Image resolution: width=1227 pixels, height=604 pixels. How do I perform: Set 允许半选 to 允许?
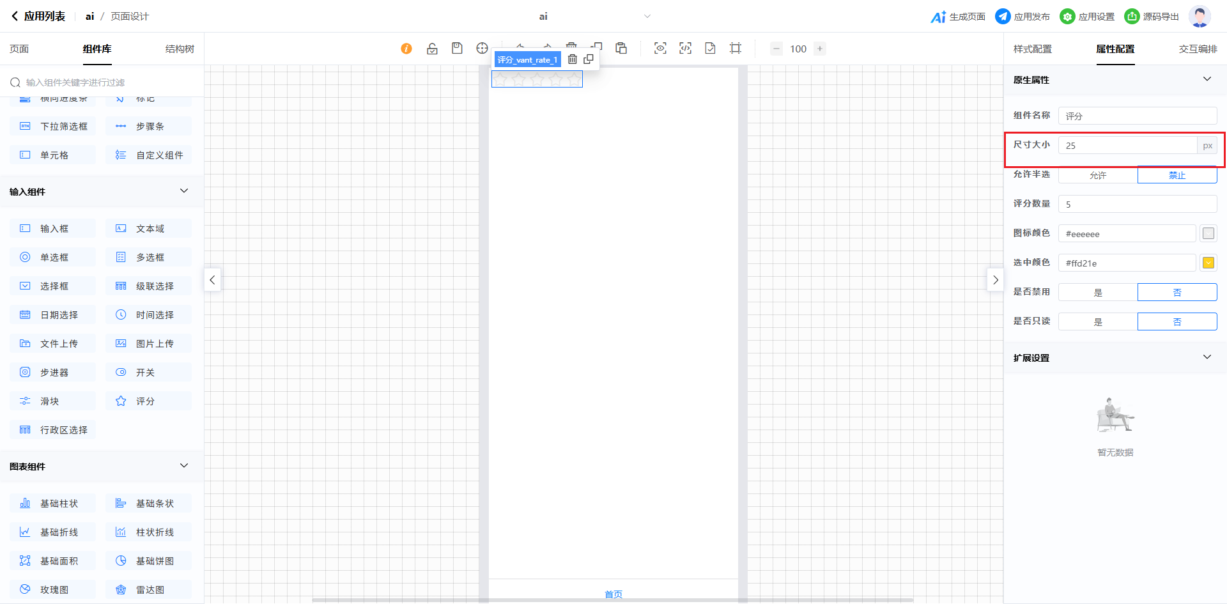(1098, 175)
